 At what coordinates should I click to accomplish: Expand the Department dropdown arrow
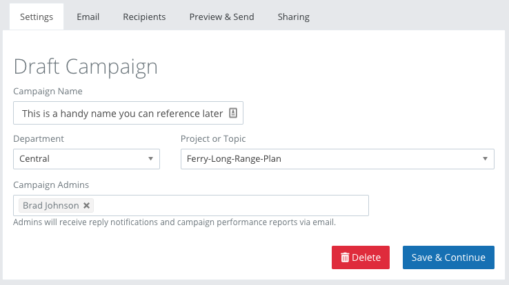point(150,159)
